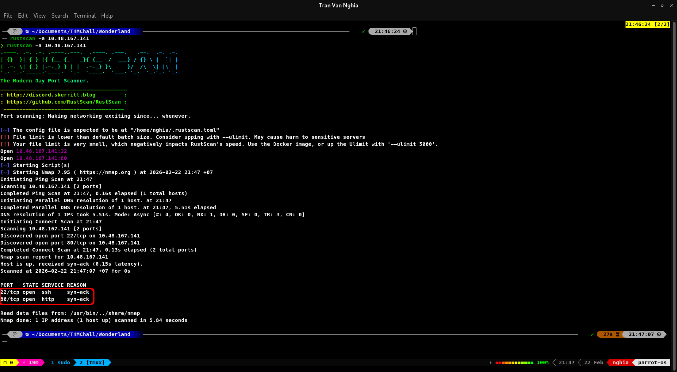677x372 pixels.
Task: Click the folder icon in the top prompt path
Action: click(27, 31)
